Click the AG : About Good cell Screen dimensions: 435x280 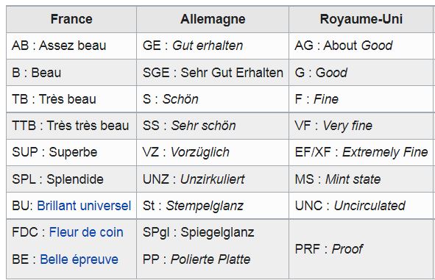click(x=361, y=46)
